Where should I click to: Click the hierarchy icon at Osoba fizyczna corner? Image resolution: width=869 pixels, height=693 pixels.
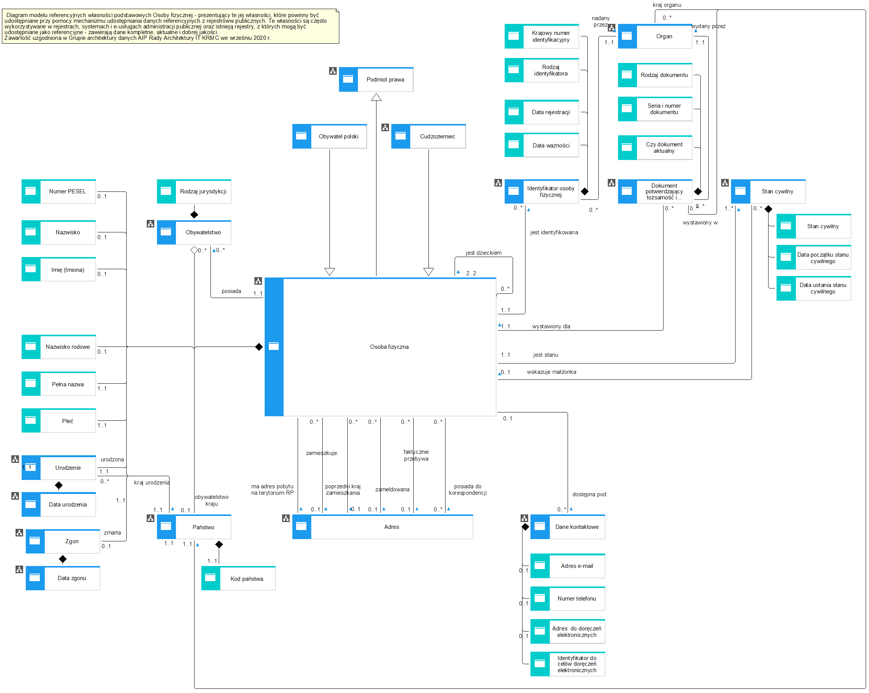(258, 281)
